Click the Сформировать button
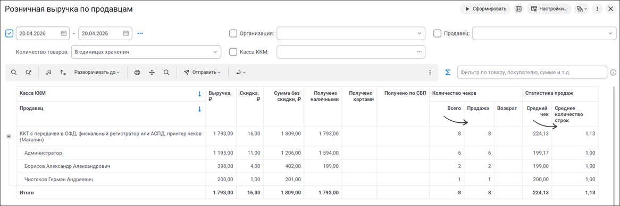The width and height of the screenshot is (620, 206). coord(485,8)
